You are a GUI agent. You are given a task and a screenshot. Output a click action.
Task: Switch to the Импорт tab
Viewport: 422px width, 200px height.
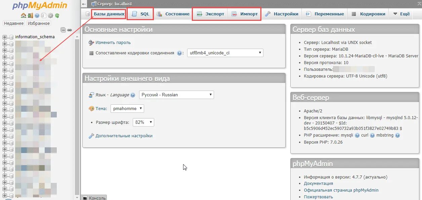[245, 14]
